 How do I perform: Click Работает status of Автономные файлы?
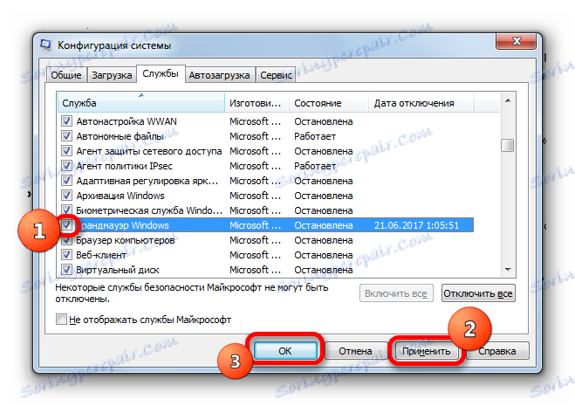click(x=315, y=136)
